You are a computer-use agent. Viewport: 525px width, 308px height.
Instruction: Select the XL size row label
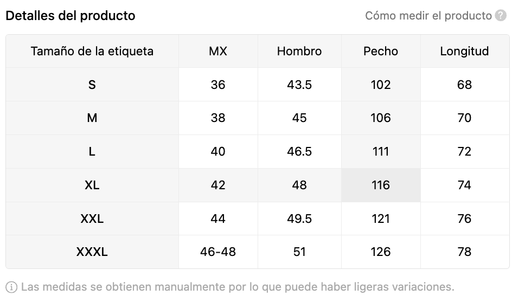pos(92,185)
